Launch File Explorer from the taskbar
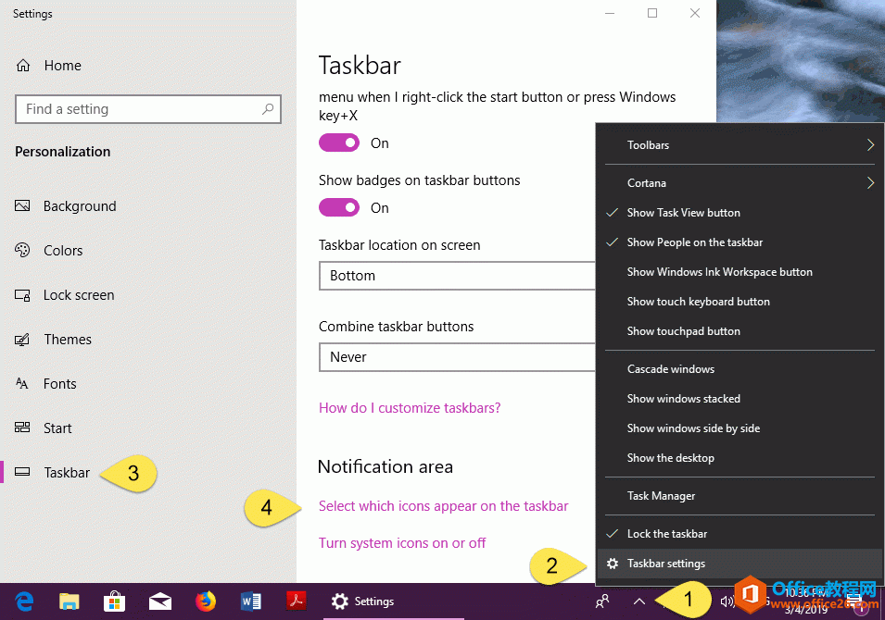 tap(70, 601)
